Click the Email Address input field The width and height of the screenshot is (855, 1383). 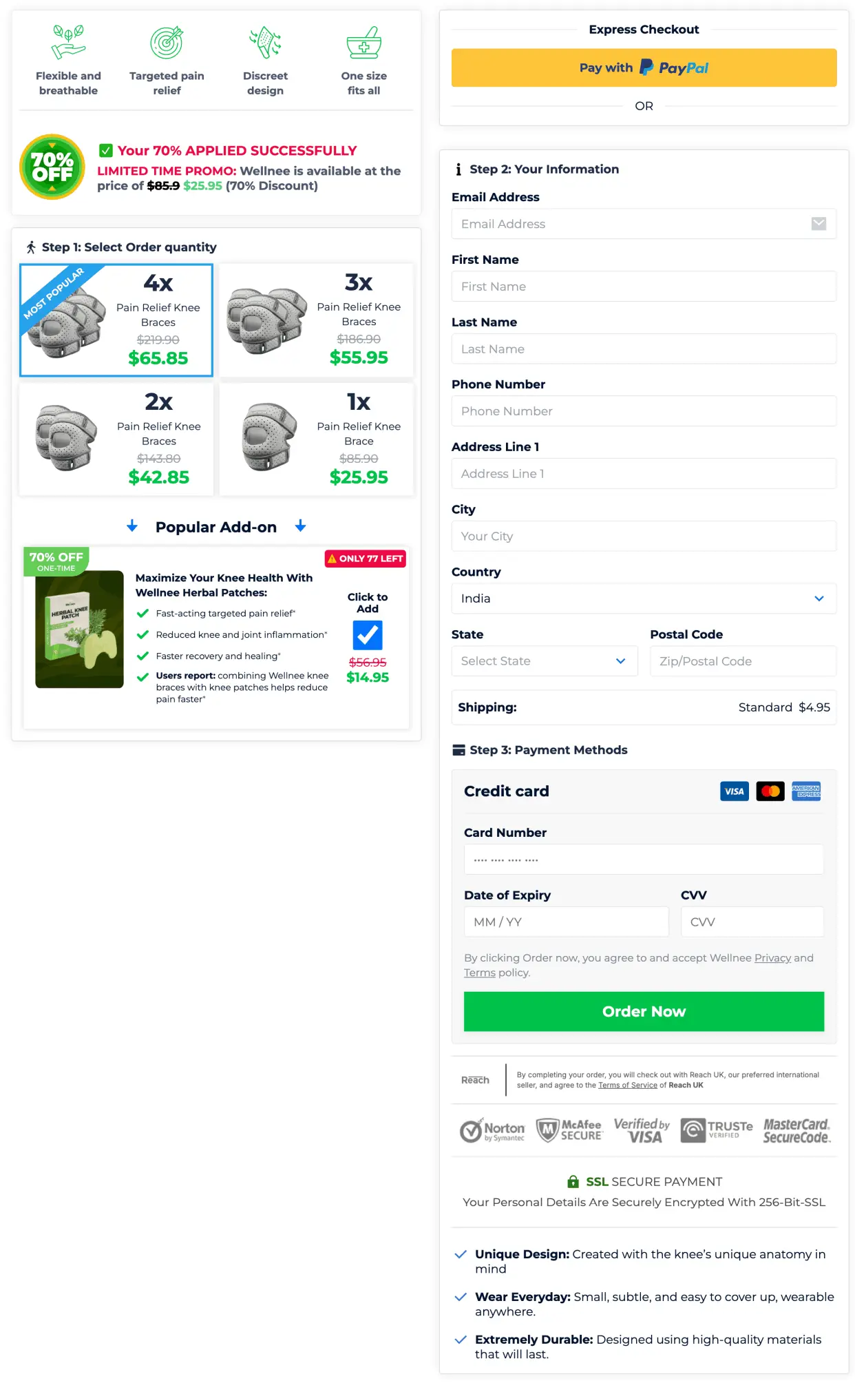pyautogui.click(x=644, y=224)
